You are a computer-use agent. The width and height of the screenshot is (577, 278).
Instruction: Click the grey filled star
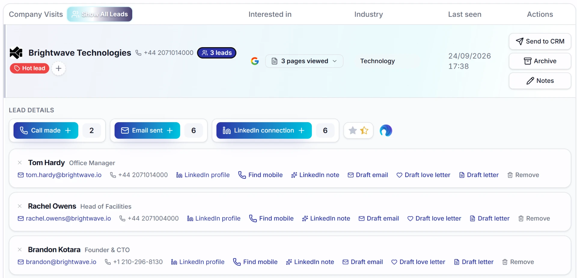[353, 131]
